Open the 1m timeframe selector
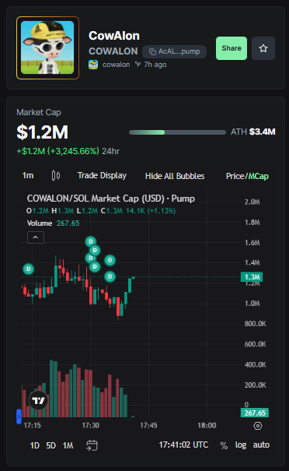The width and height of the screenshot is (289, 471). [x=28, y=175]
